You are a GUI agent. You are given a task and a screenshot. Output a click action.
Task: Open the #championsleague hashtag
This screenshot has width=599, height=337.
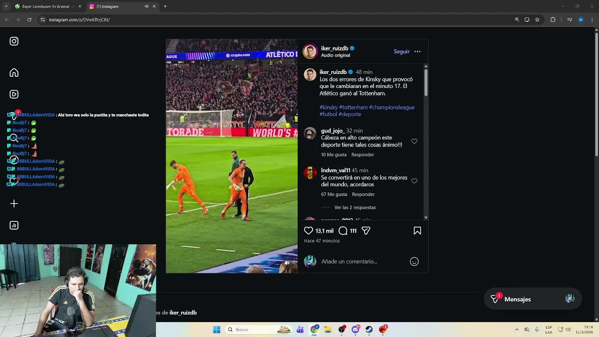tap(392, 107)
